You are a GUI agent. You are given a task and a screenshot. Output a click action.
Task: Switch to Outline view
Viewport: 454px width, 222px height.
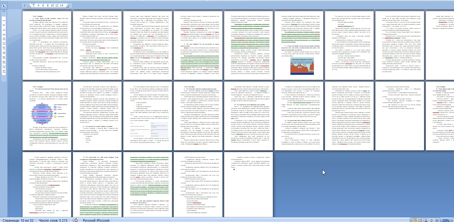(431, 220)
